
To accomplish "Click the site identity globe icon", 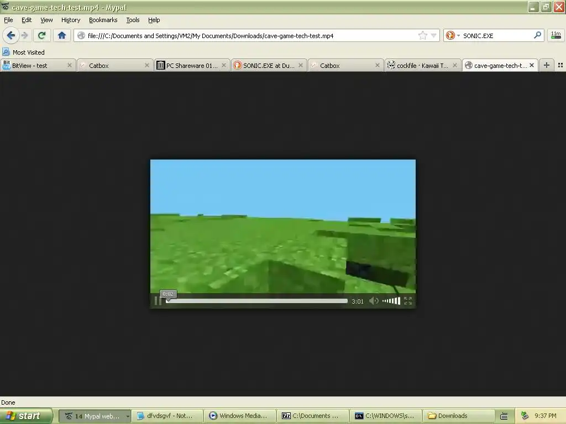I will [x=81, y=35].
